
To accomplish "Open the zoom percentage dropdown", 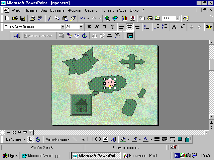I will click(x=178, y=18).
